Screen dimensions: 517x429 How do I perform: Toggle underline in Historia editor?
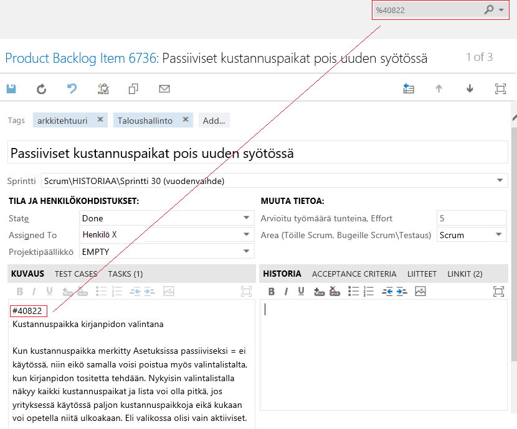301,292
